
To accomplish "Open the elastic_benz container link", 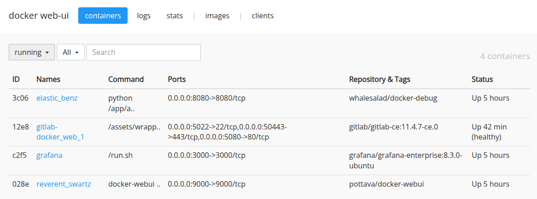I will (57, 98).
